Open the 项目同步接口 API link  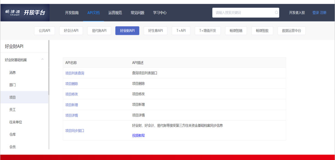[x=74, y=131]
